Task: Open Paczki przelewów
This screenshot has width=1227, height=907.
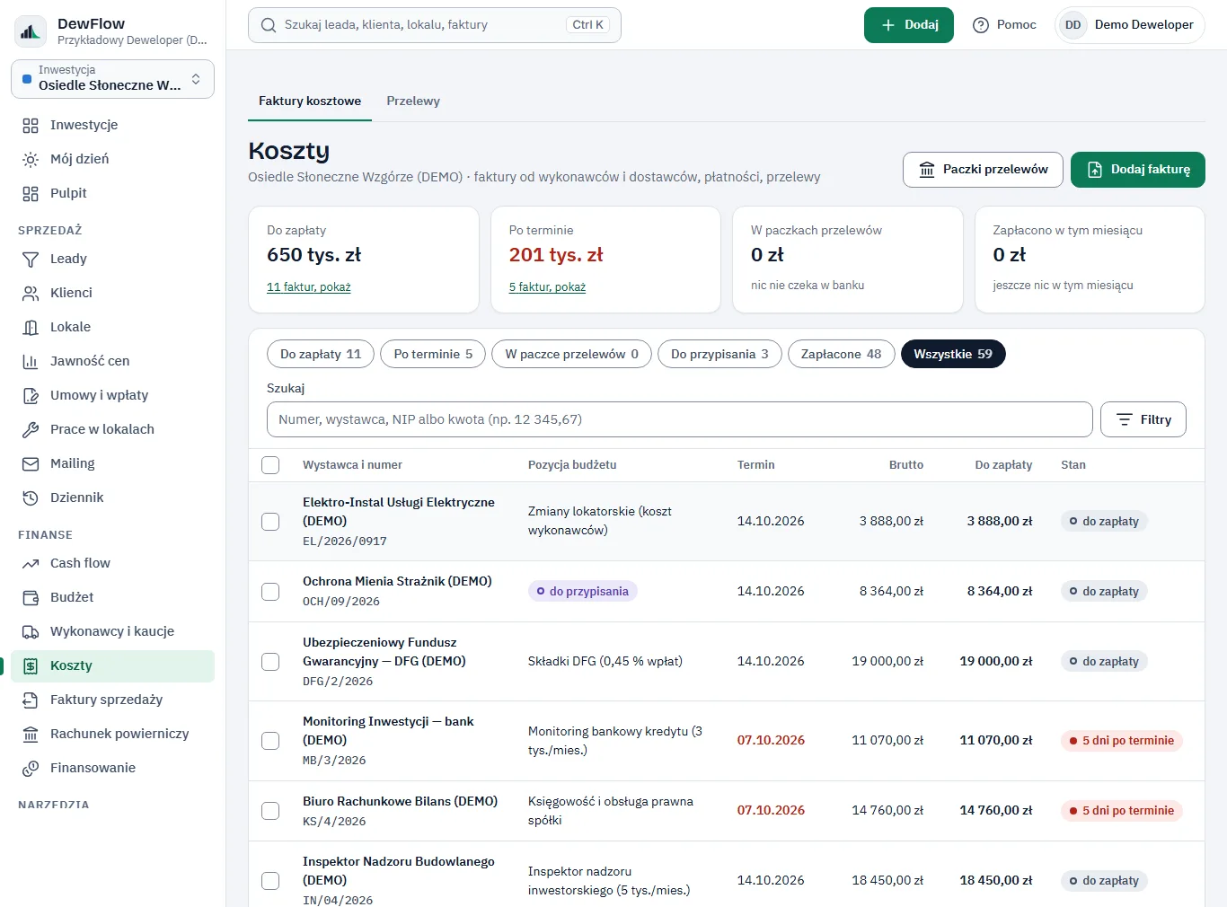Action: [983, 170]
